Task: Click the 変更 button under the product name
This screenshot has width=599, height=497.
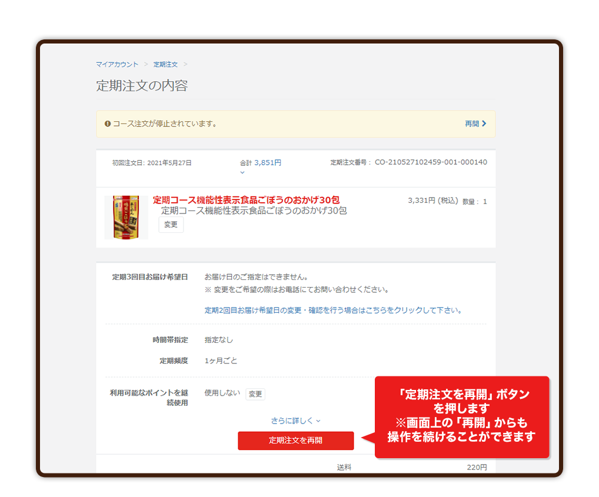Action: point(171,225)
